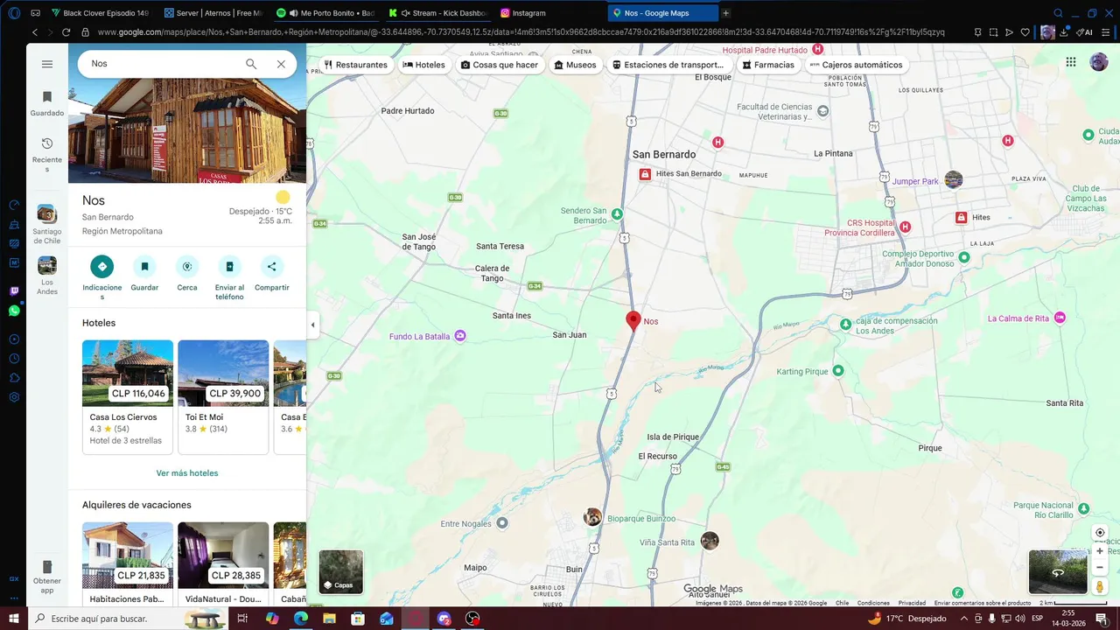The image size is (1120, 630).
Task: Click Enviar al teléfono button
Action: (229, 266)
